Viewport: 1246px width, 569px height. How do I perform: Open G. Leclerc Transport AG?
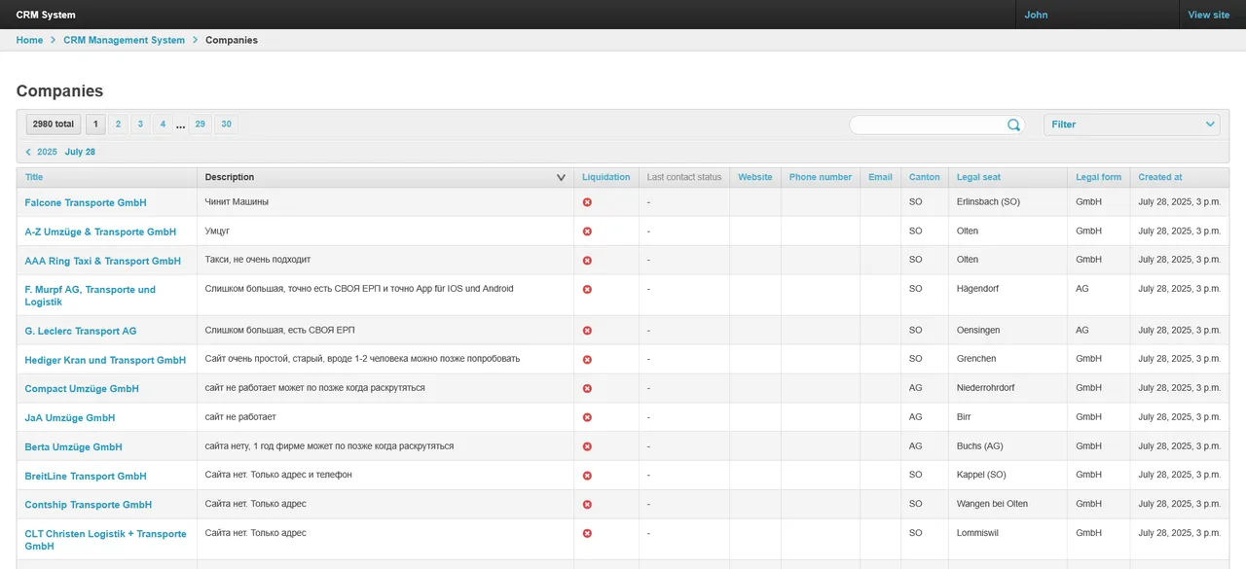click(81, 331)
